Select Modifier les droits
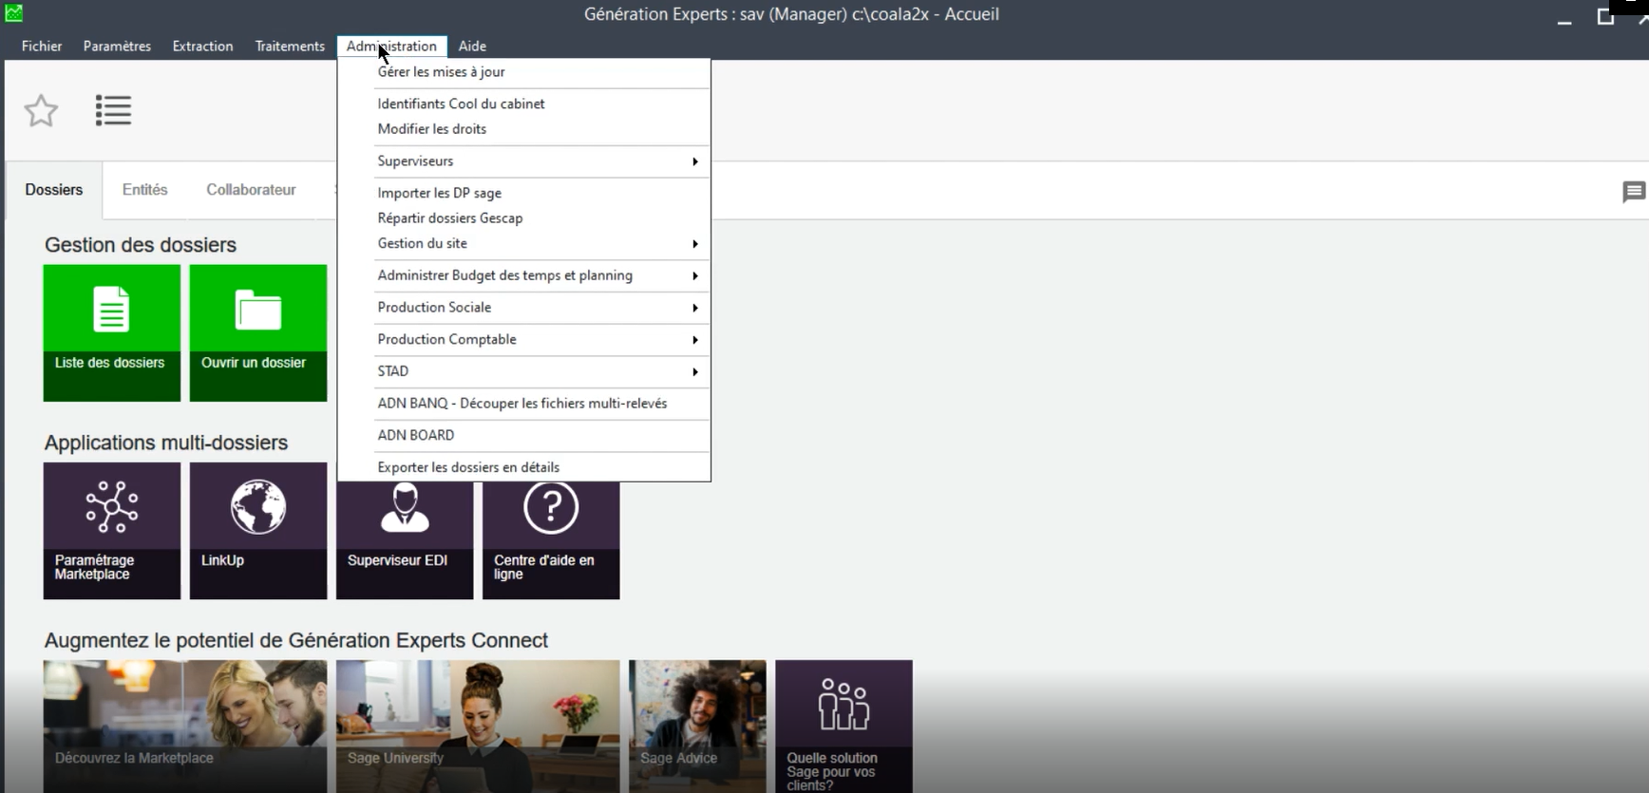This screenshot has width=1649, height=793. click(524, 129)
